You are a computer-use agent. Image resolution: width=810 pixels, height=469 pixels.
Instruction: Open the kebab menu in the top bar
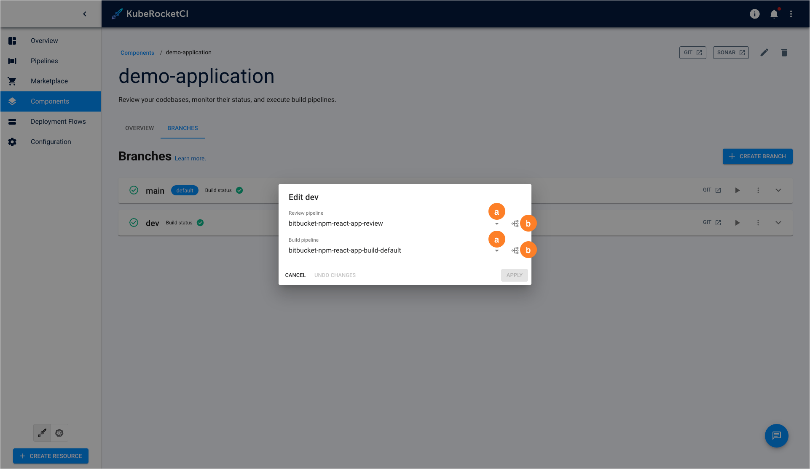coord(791,14)
